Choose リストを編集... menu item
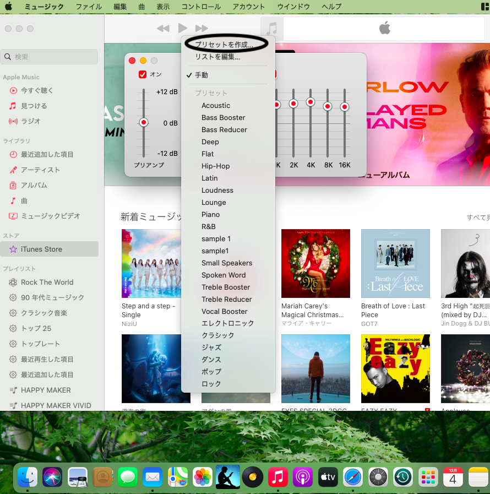The image size is (490, 494). (x=228, y=57)
